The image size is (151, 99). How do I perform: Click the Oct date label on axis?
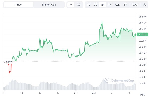coord(93,93)
